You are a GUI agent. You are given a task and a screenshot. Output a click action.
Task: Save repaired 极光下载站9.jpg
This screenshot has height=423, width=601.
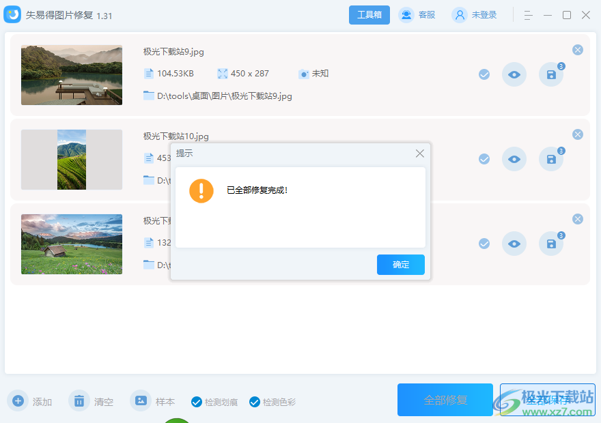click(551, 74)
